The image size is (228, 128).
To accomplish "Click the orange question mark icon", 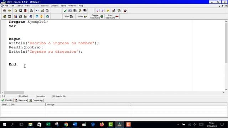I will 42,17.
